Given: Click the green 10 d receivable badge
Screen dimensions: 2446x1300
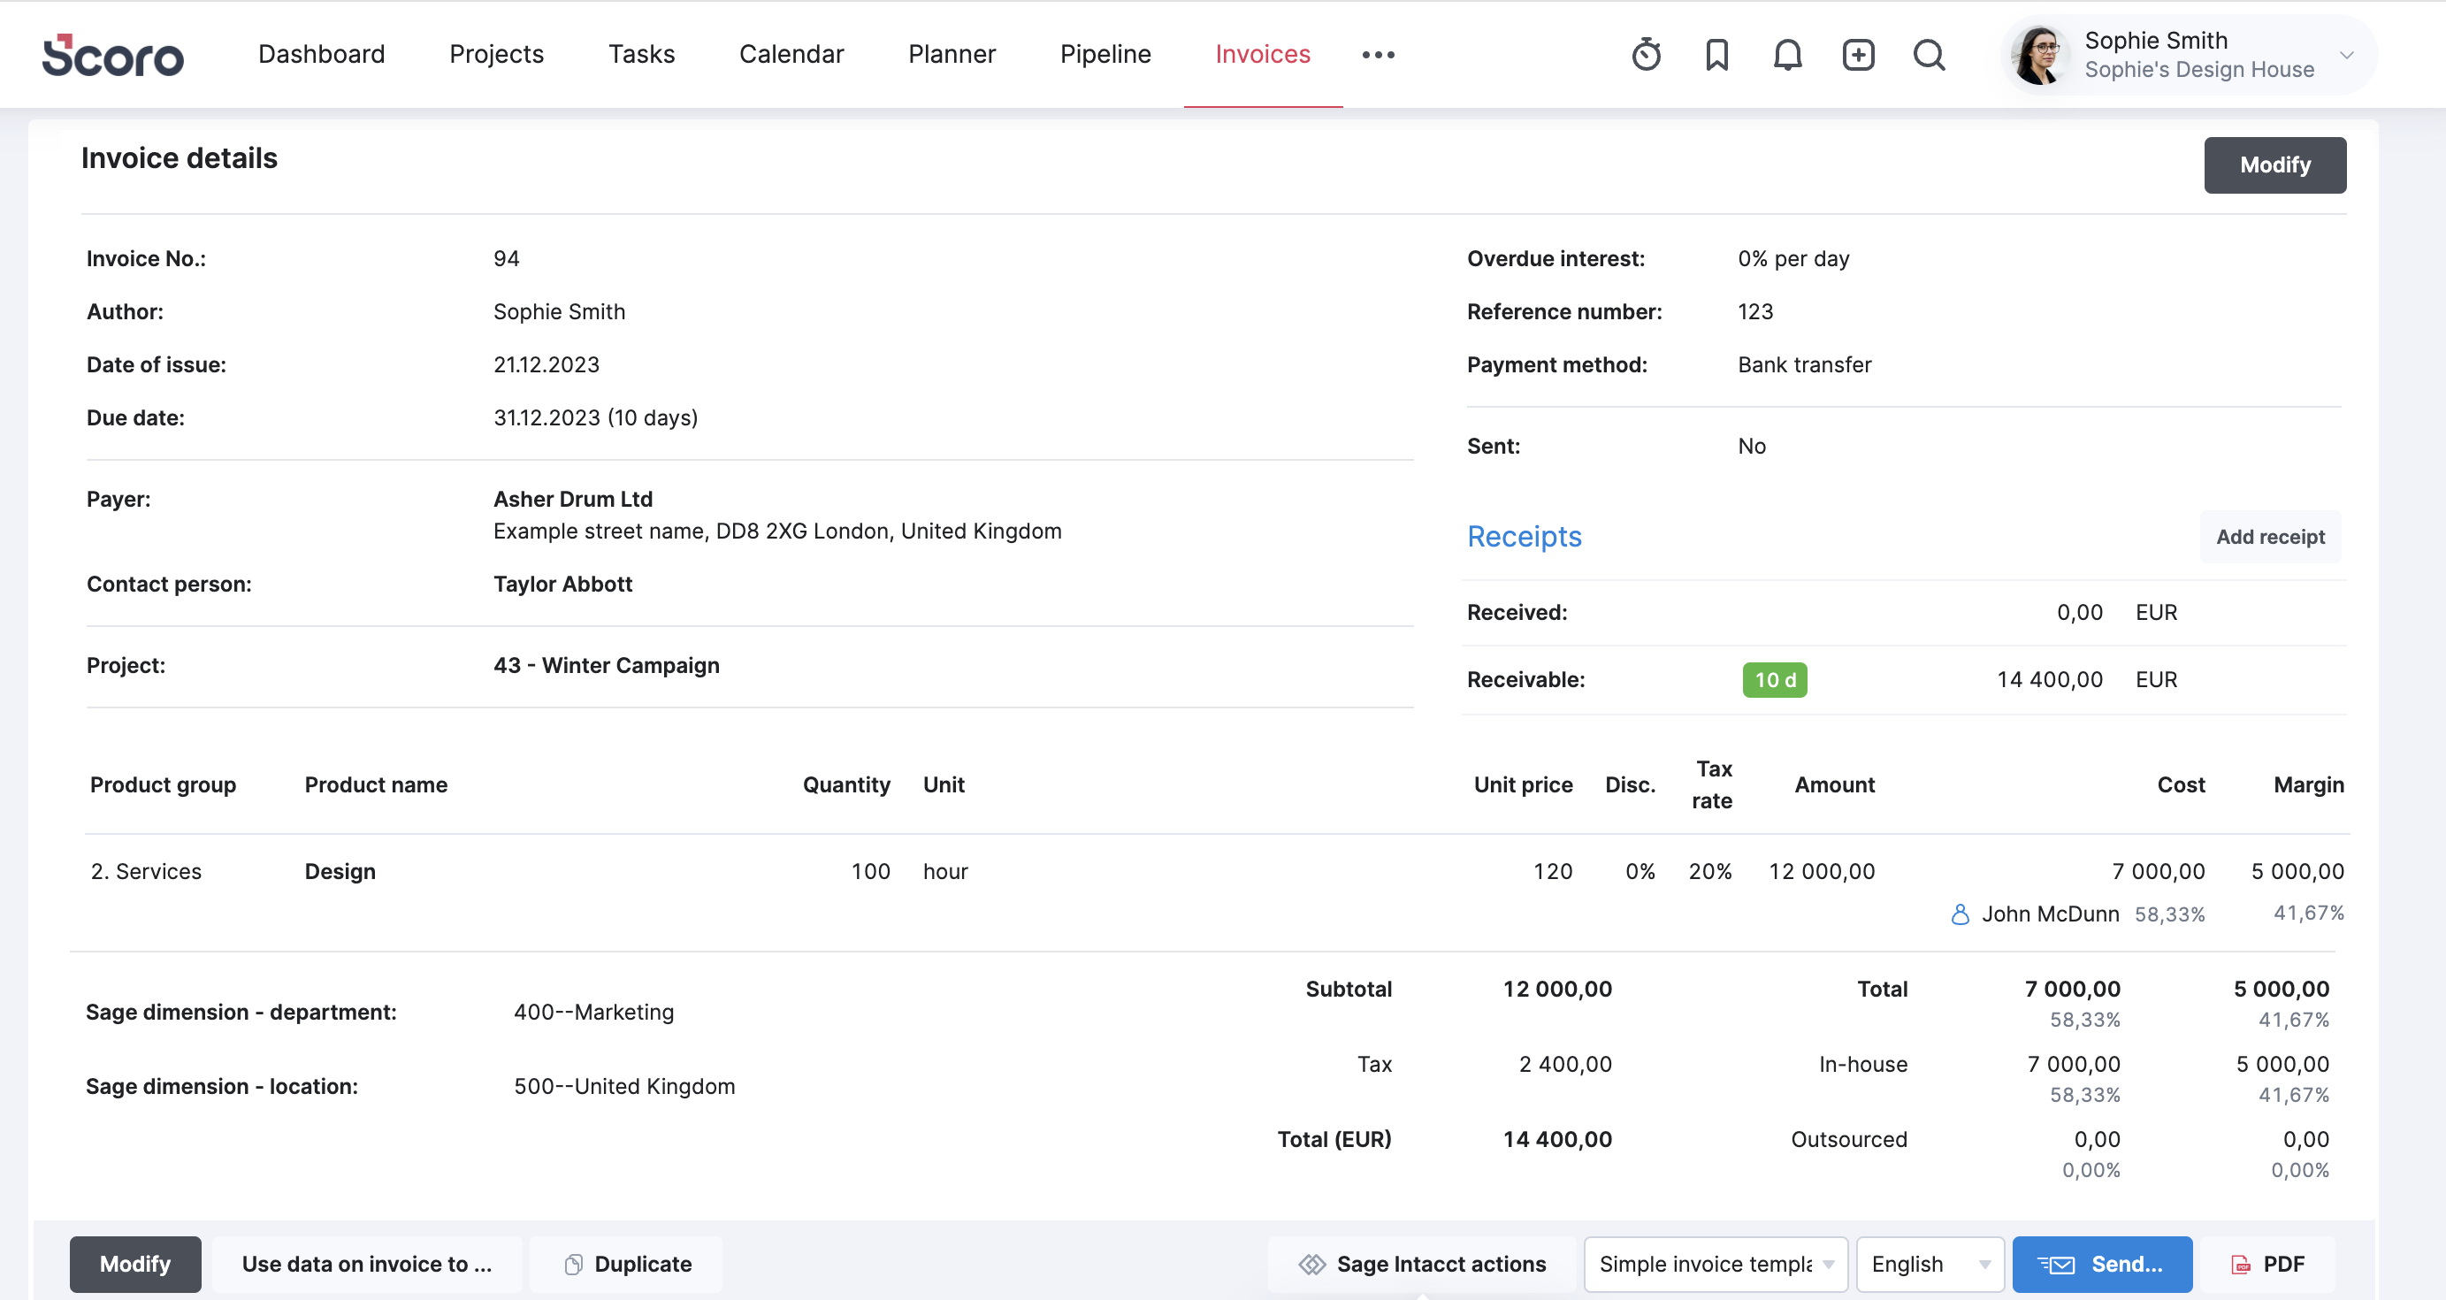Looking at the screenshot, I should [x=1774, y=680].
